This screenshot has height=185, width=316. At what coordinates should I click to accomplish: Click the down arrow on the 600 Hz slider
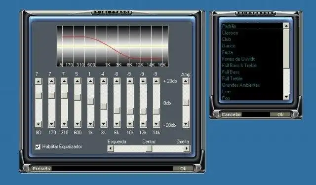click(x=78, y=124)
